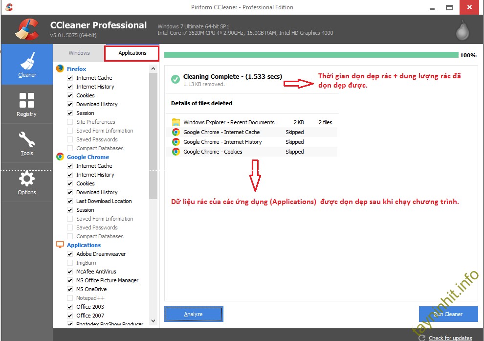
Task: Uncheck Firefox Internet Cache checkbox
Action: click(70, 78)
